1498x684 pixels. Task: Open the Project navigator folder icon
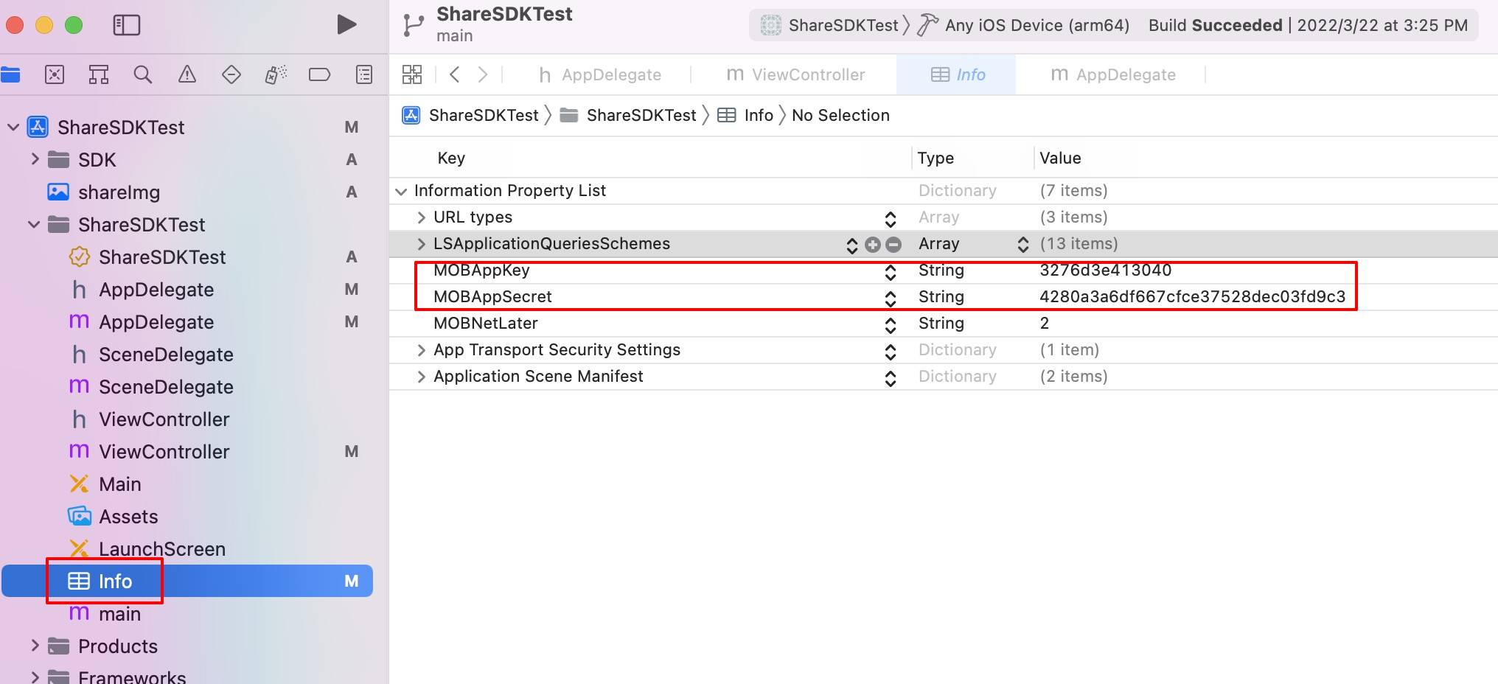[11, 74]
